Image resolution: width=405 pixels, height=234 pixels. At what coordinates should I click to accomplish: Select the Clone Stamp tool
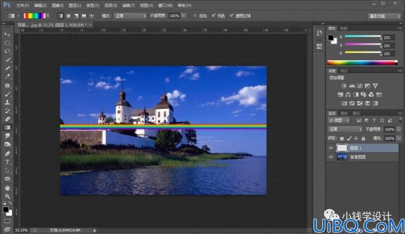click(x=7, y=103)
